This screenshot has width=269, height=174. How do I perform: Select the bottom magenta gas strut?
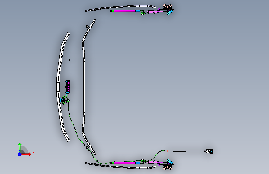[125, 163]
